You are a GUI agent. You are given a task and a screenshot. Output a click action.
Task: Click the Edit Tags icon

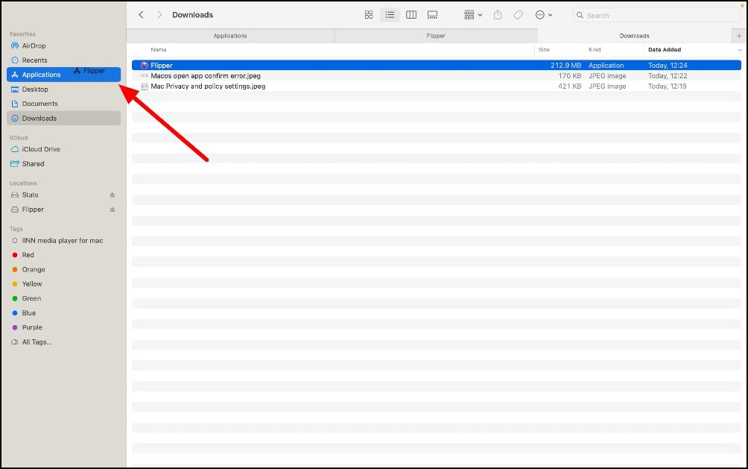(x=519, y=15)
